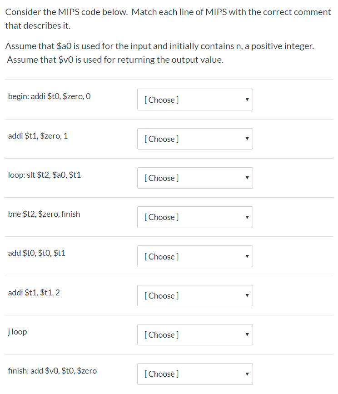The image size is (338, 394).
Task: Click the arrow on the 'slt' line dropdown
Action: tap(247, 178)
